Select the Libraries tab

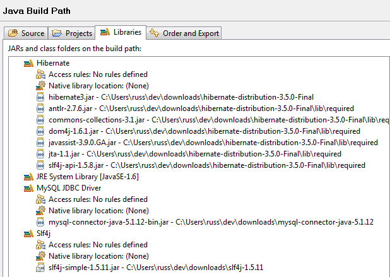121,32
